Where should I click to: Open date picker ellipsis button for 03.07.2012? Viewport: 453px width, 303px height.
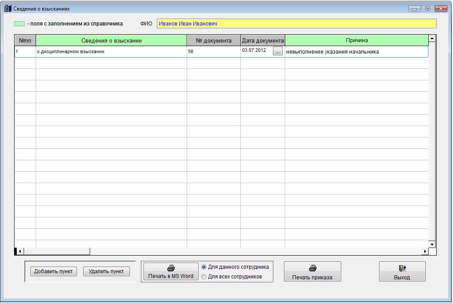click(x=278, y=51)
